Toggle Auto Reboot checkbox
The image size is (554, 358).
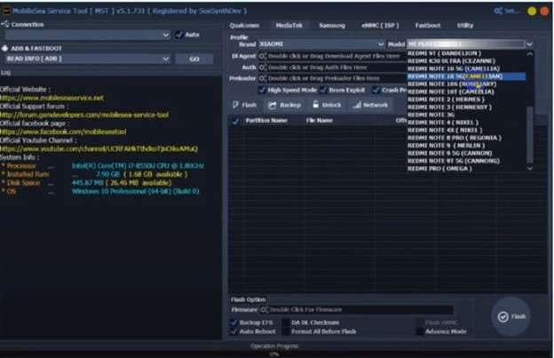pos(233,331)
